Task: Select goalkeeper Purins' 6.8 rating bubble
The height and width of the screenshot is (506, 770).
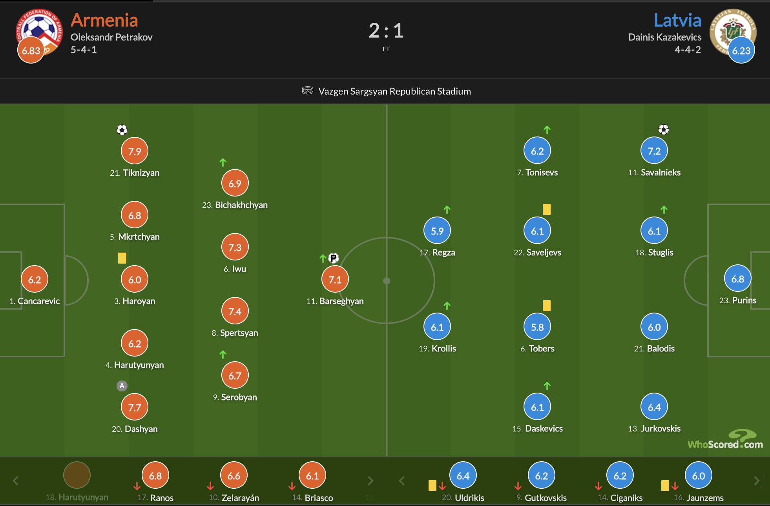Action: (737, 279)
